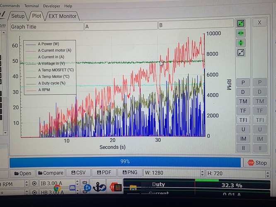Toggle the left-column TM plot button
The height and width of the screenshot is (207, 276).
tap(243, 101)
